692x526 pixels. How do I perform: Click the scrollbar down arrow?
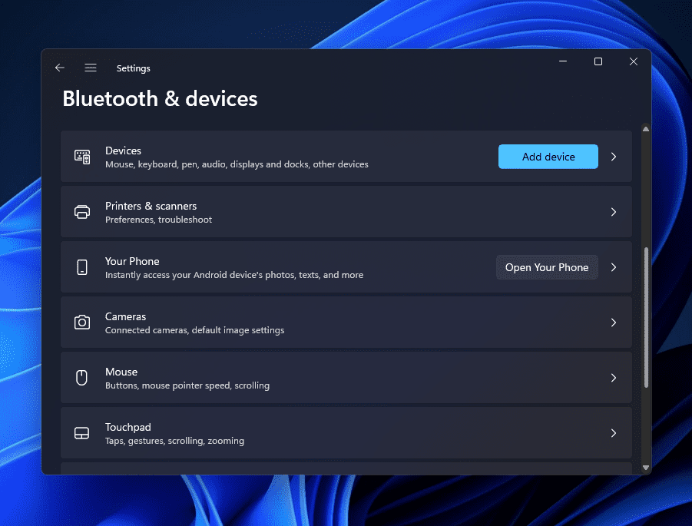pos(646,467)
